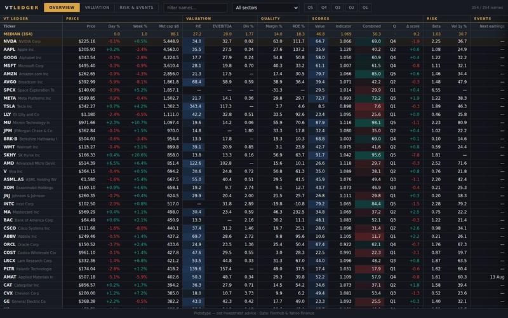
Task: Sort by the Week % column header
Action: click(x=137, y=26)
